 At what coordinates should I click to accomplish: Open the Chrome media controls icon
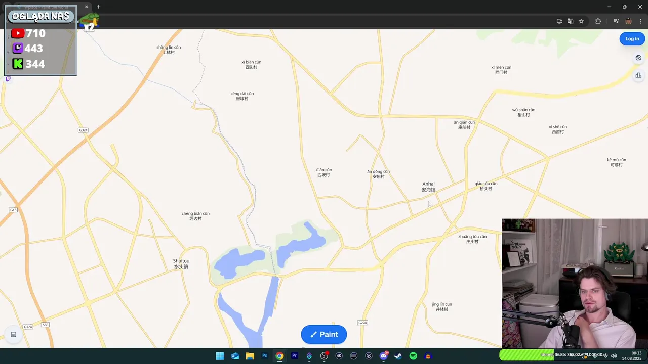tap(616, 21)
